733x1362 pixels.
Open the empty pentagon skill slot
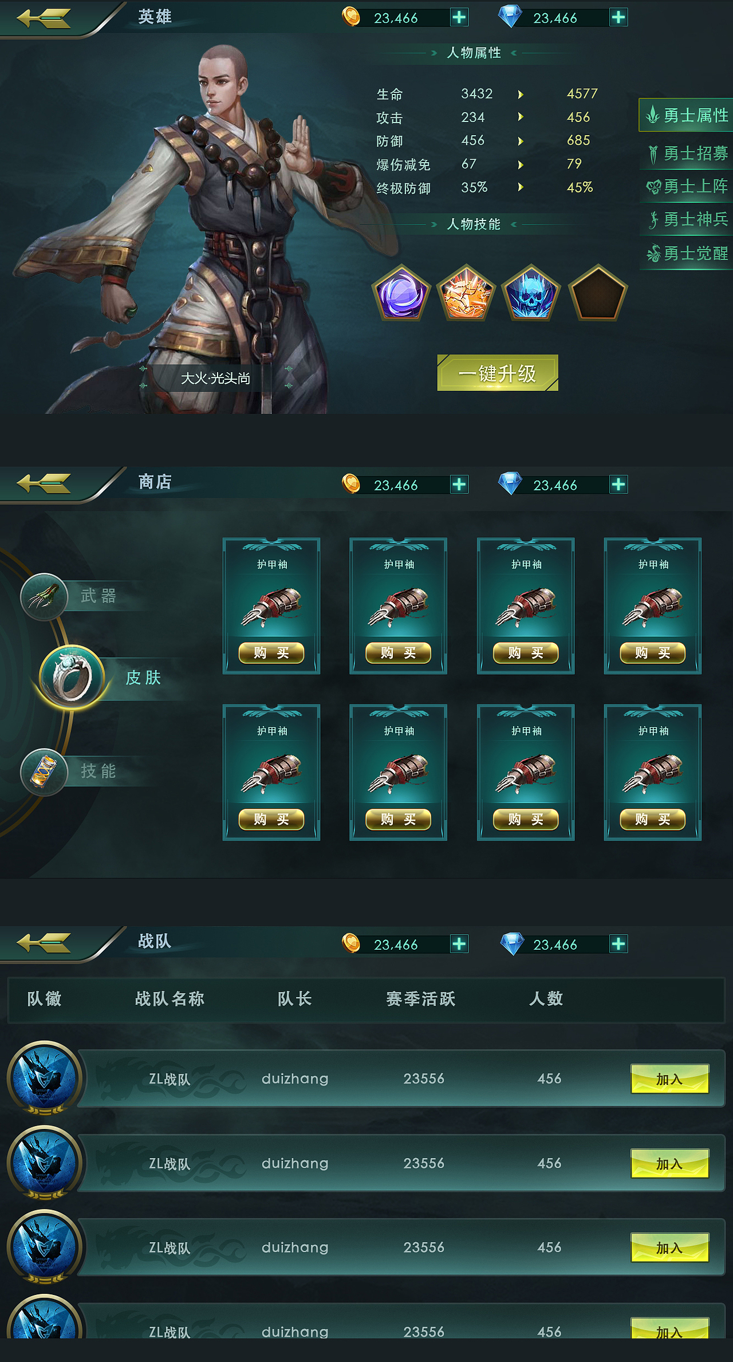598,293
